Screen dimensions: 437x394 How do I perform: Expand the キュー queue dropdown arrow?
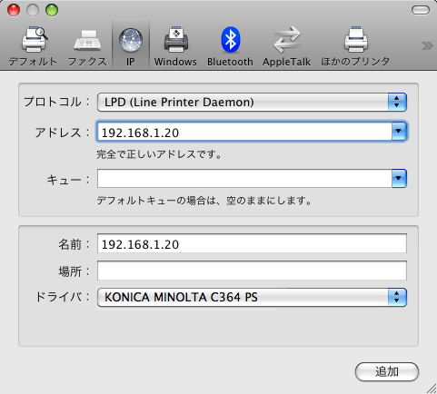(399, 178)
